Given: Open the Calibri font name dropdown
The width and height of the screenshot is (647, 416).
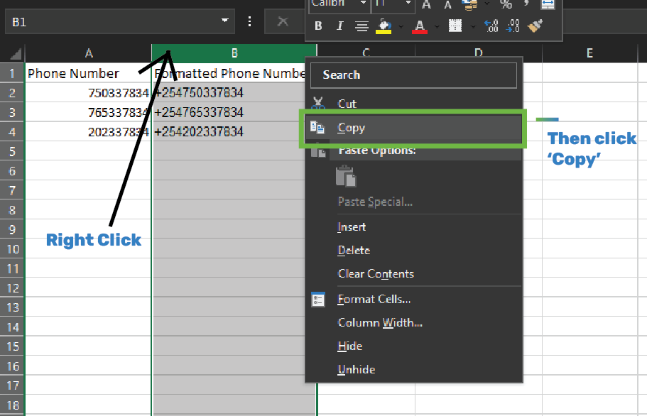Looking at the screenshot, I should [x=363, y=4].
